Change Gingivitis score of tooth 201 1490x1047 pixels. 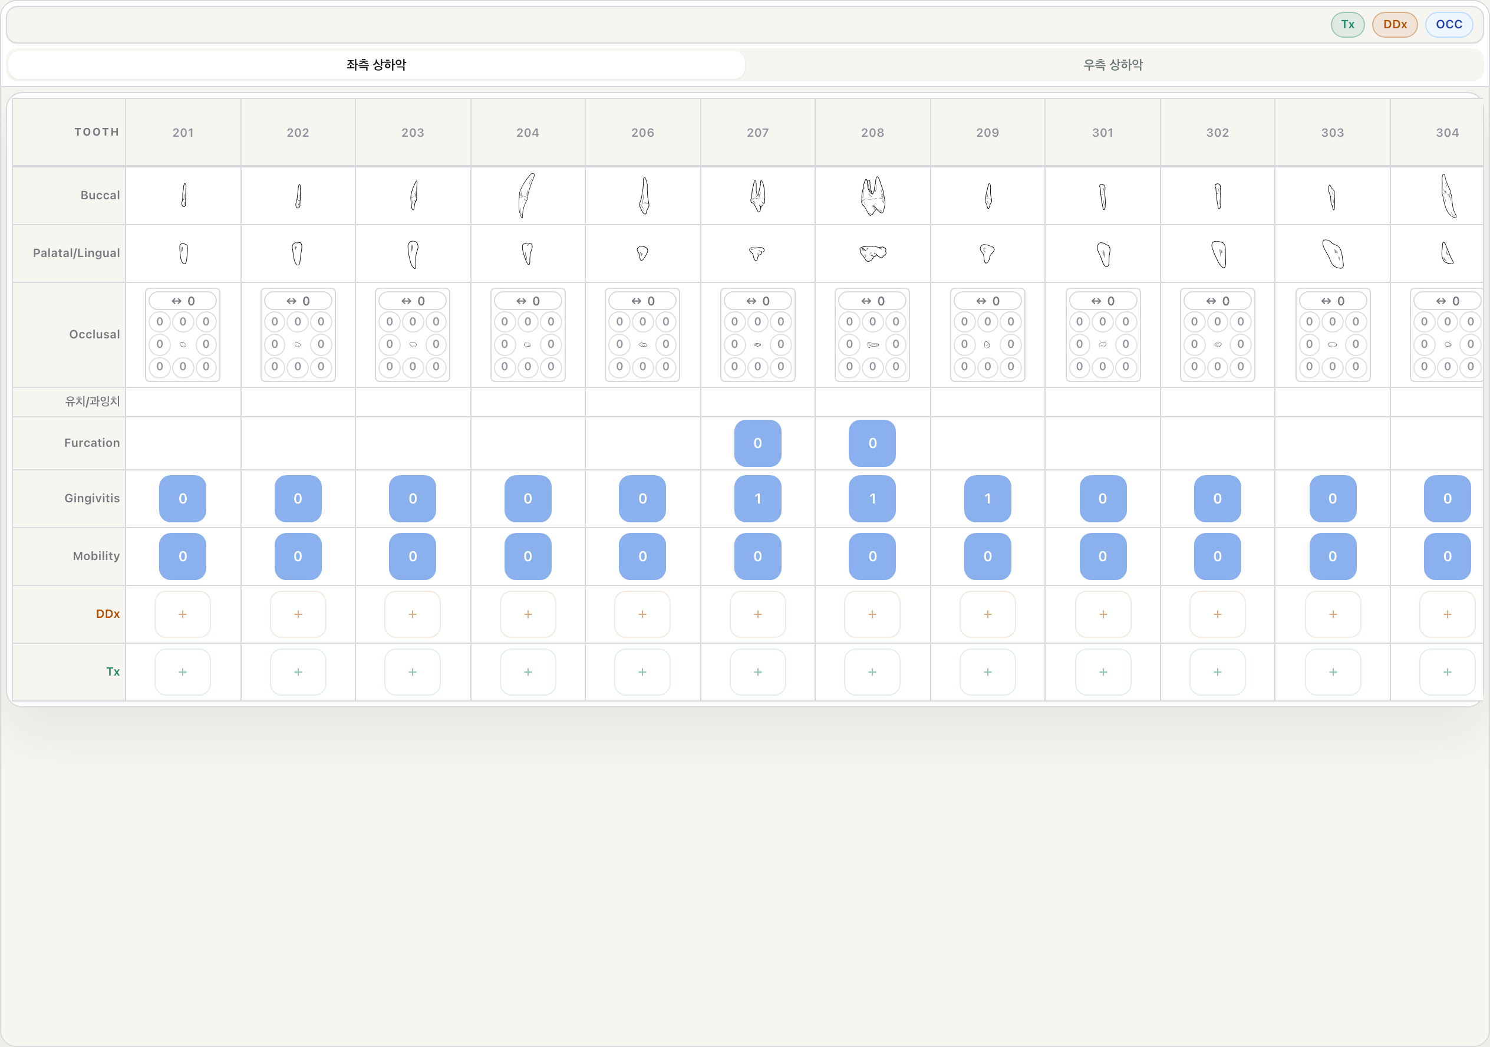pos(183,499)
